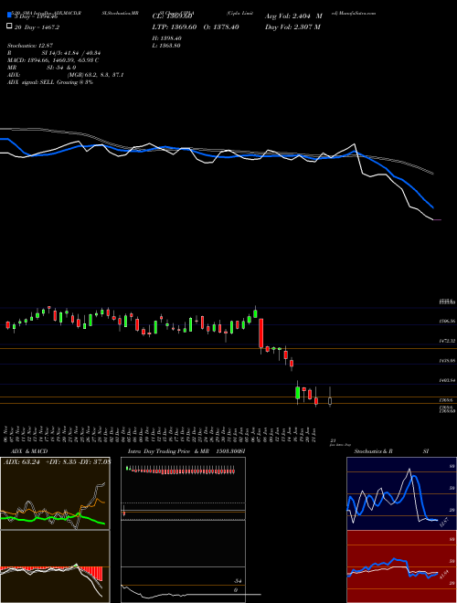The width and height of the screenshot is (457, 603).
Task: Click the 'Day Vol: 2.307 M' text
Action: [x=292, y=26]
